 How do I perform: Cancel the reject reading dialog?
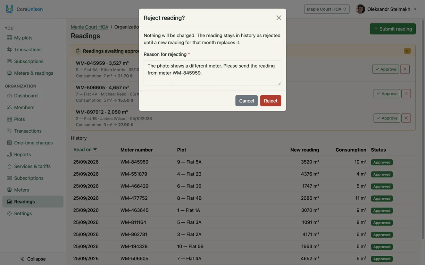tap(246, 101)
